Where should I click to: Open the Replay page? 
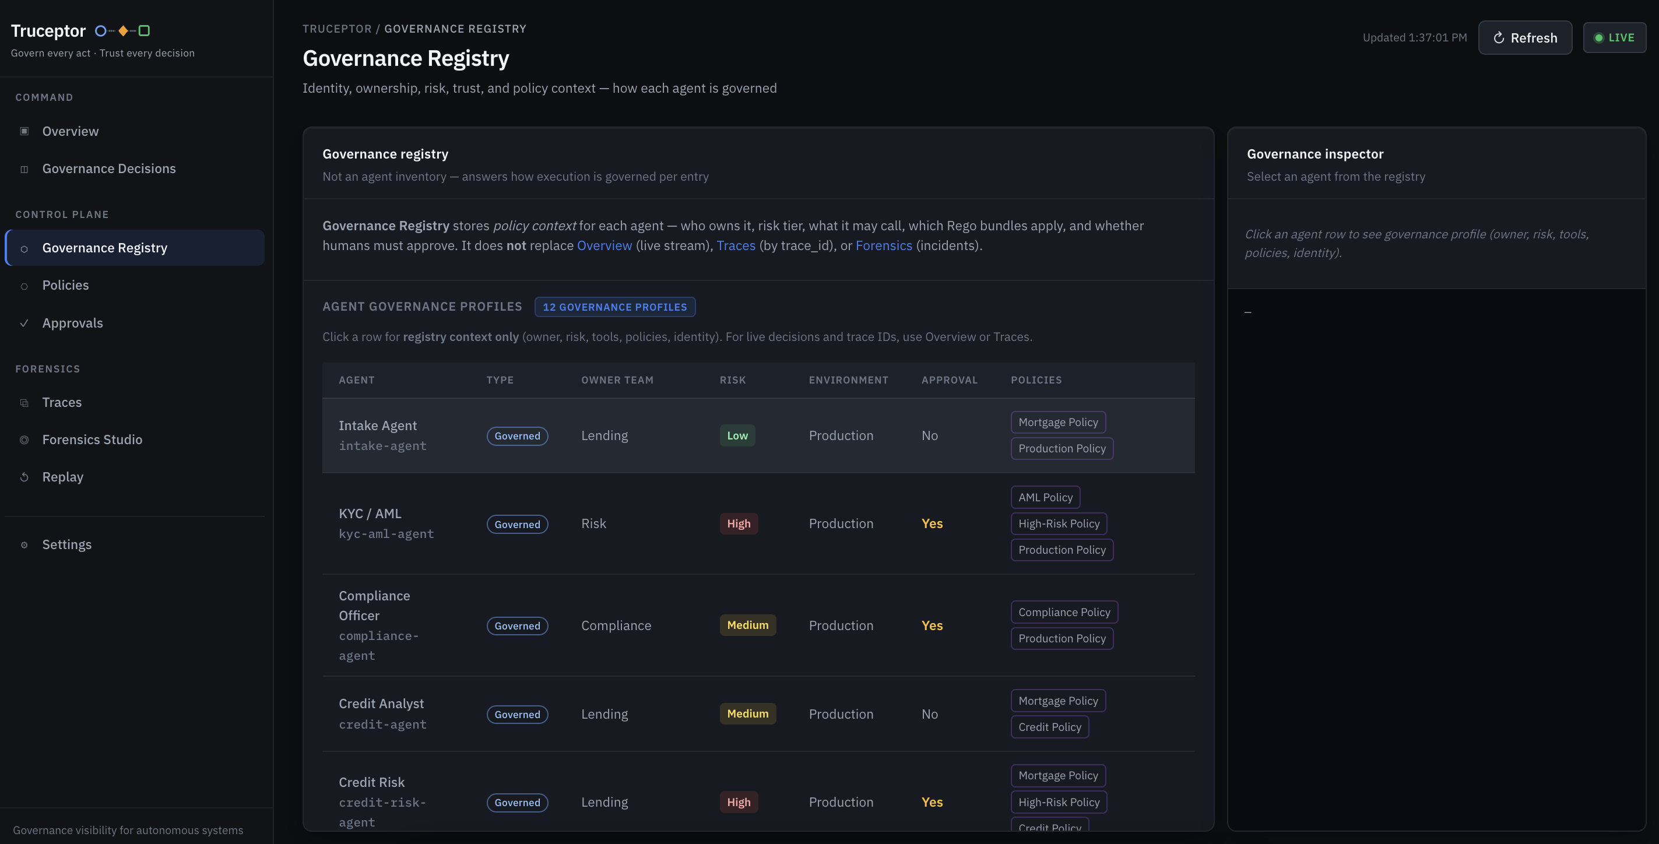(x=135, y=477)
